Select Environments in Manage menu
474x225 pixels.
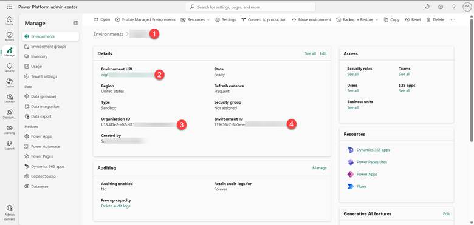point(50,36)
